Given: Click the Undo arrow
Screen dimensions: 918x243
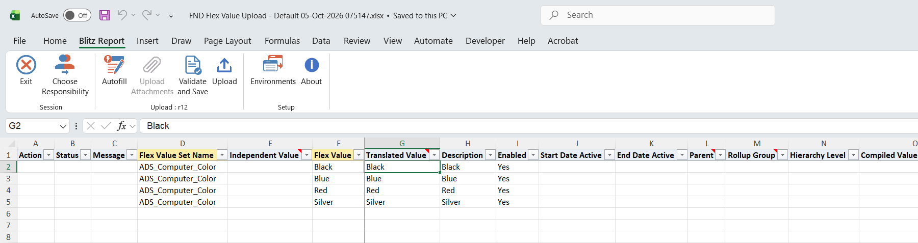Looking at the screenshot, I should point(122,15).
